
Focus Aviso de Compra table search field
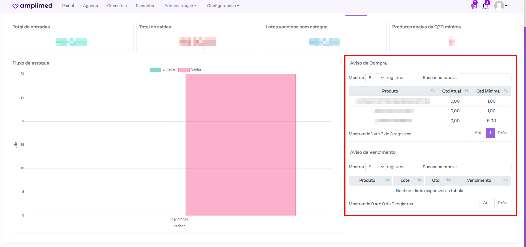485,78
